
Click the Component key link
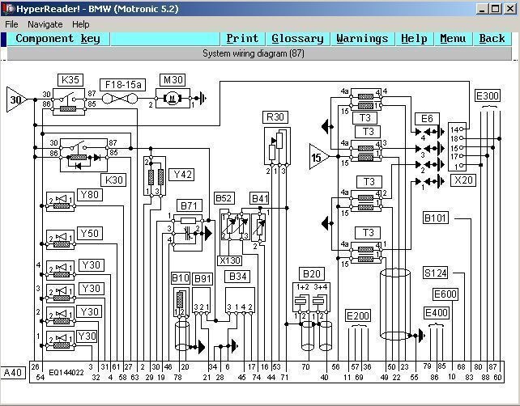[58, 39]
